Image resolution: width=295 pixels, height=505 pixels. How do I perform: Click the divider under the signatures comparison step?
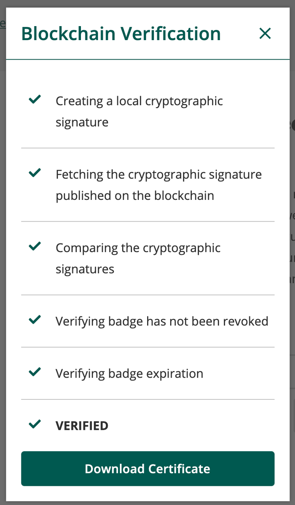(x=147, y=295)
